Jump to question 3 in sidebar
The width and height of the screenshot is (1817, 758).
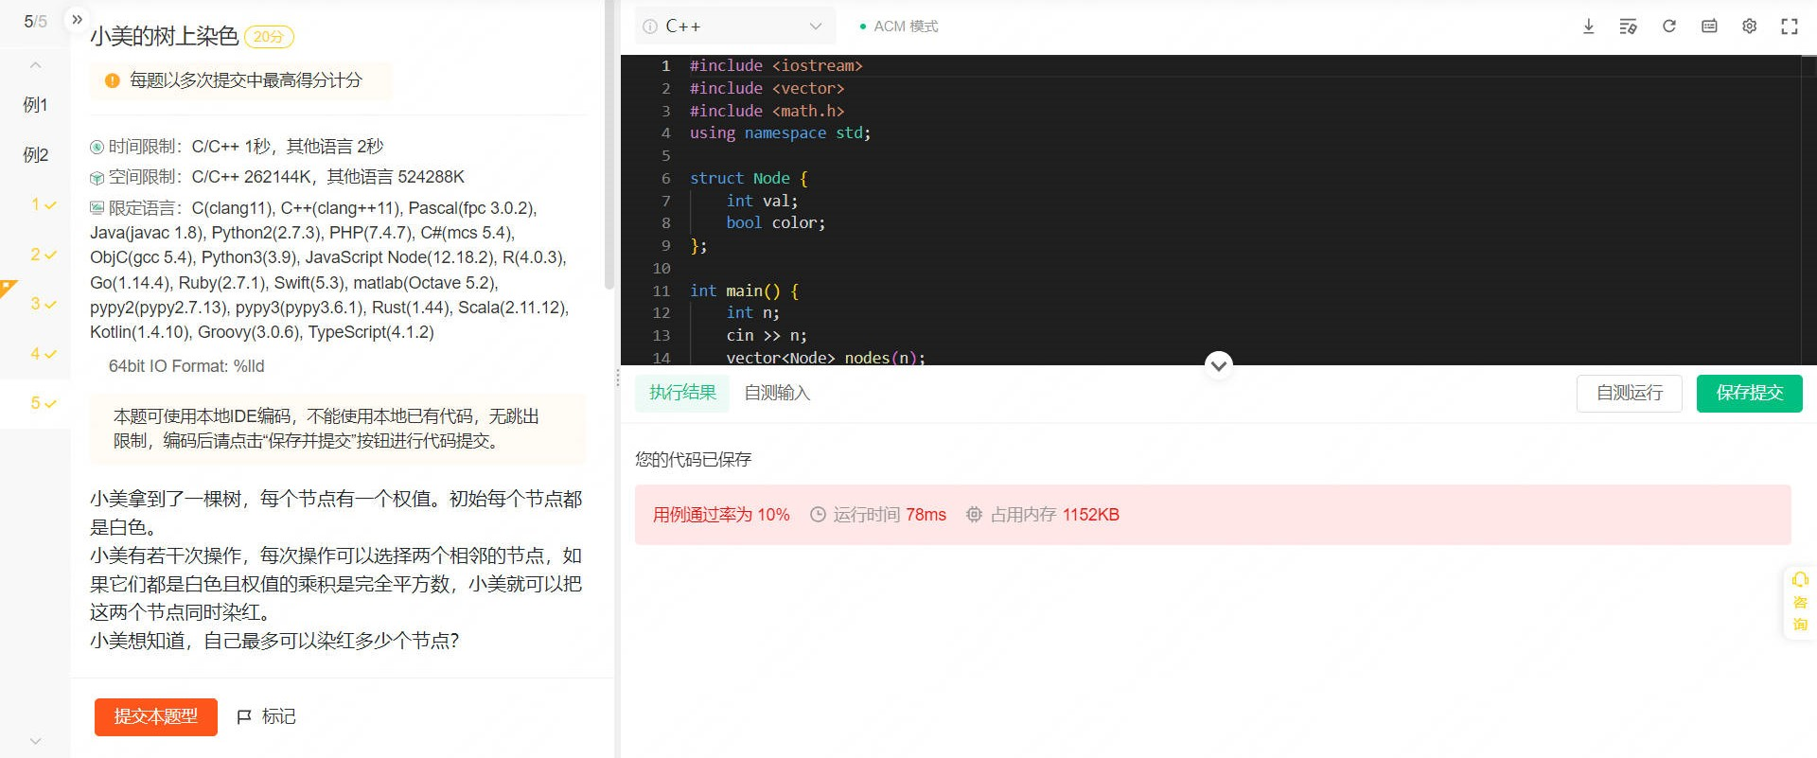(43, 304)
